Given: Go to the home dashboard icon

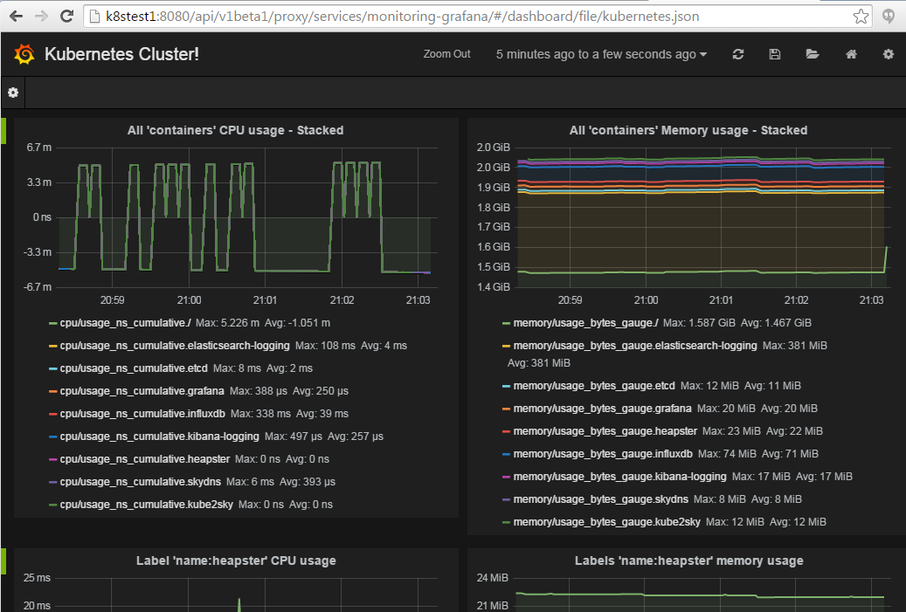Looking at the screenshot, I should pos(851,54).
